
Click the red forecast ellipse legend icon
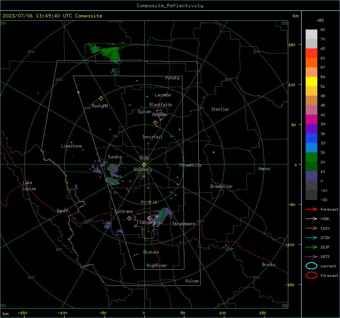coord(311,275)
